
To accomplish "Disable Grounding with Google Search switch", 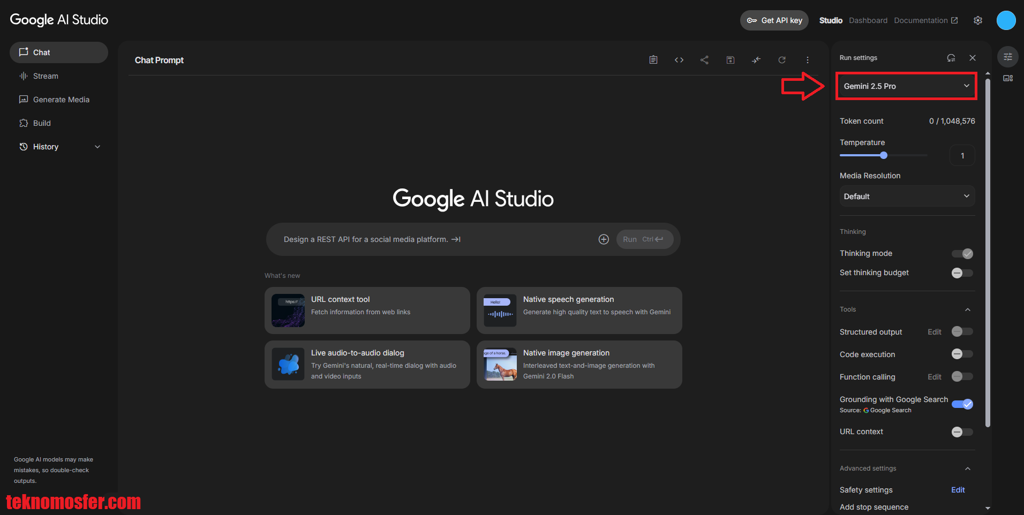I will [962, 404].
